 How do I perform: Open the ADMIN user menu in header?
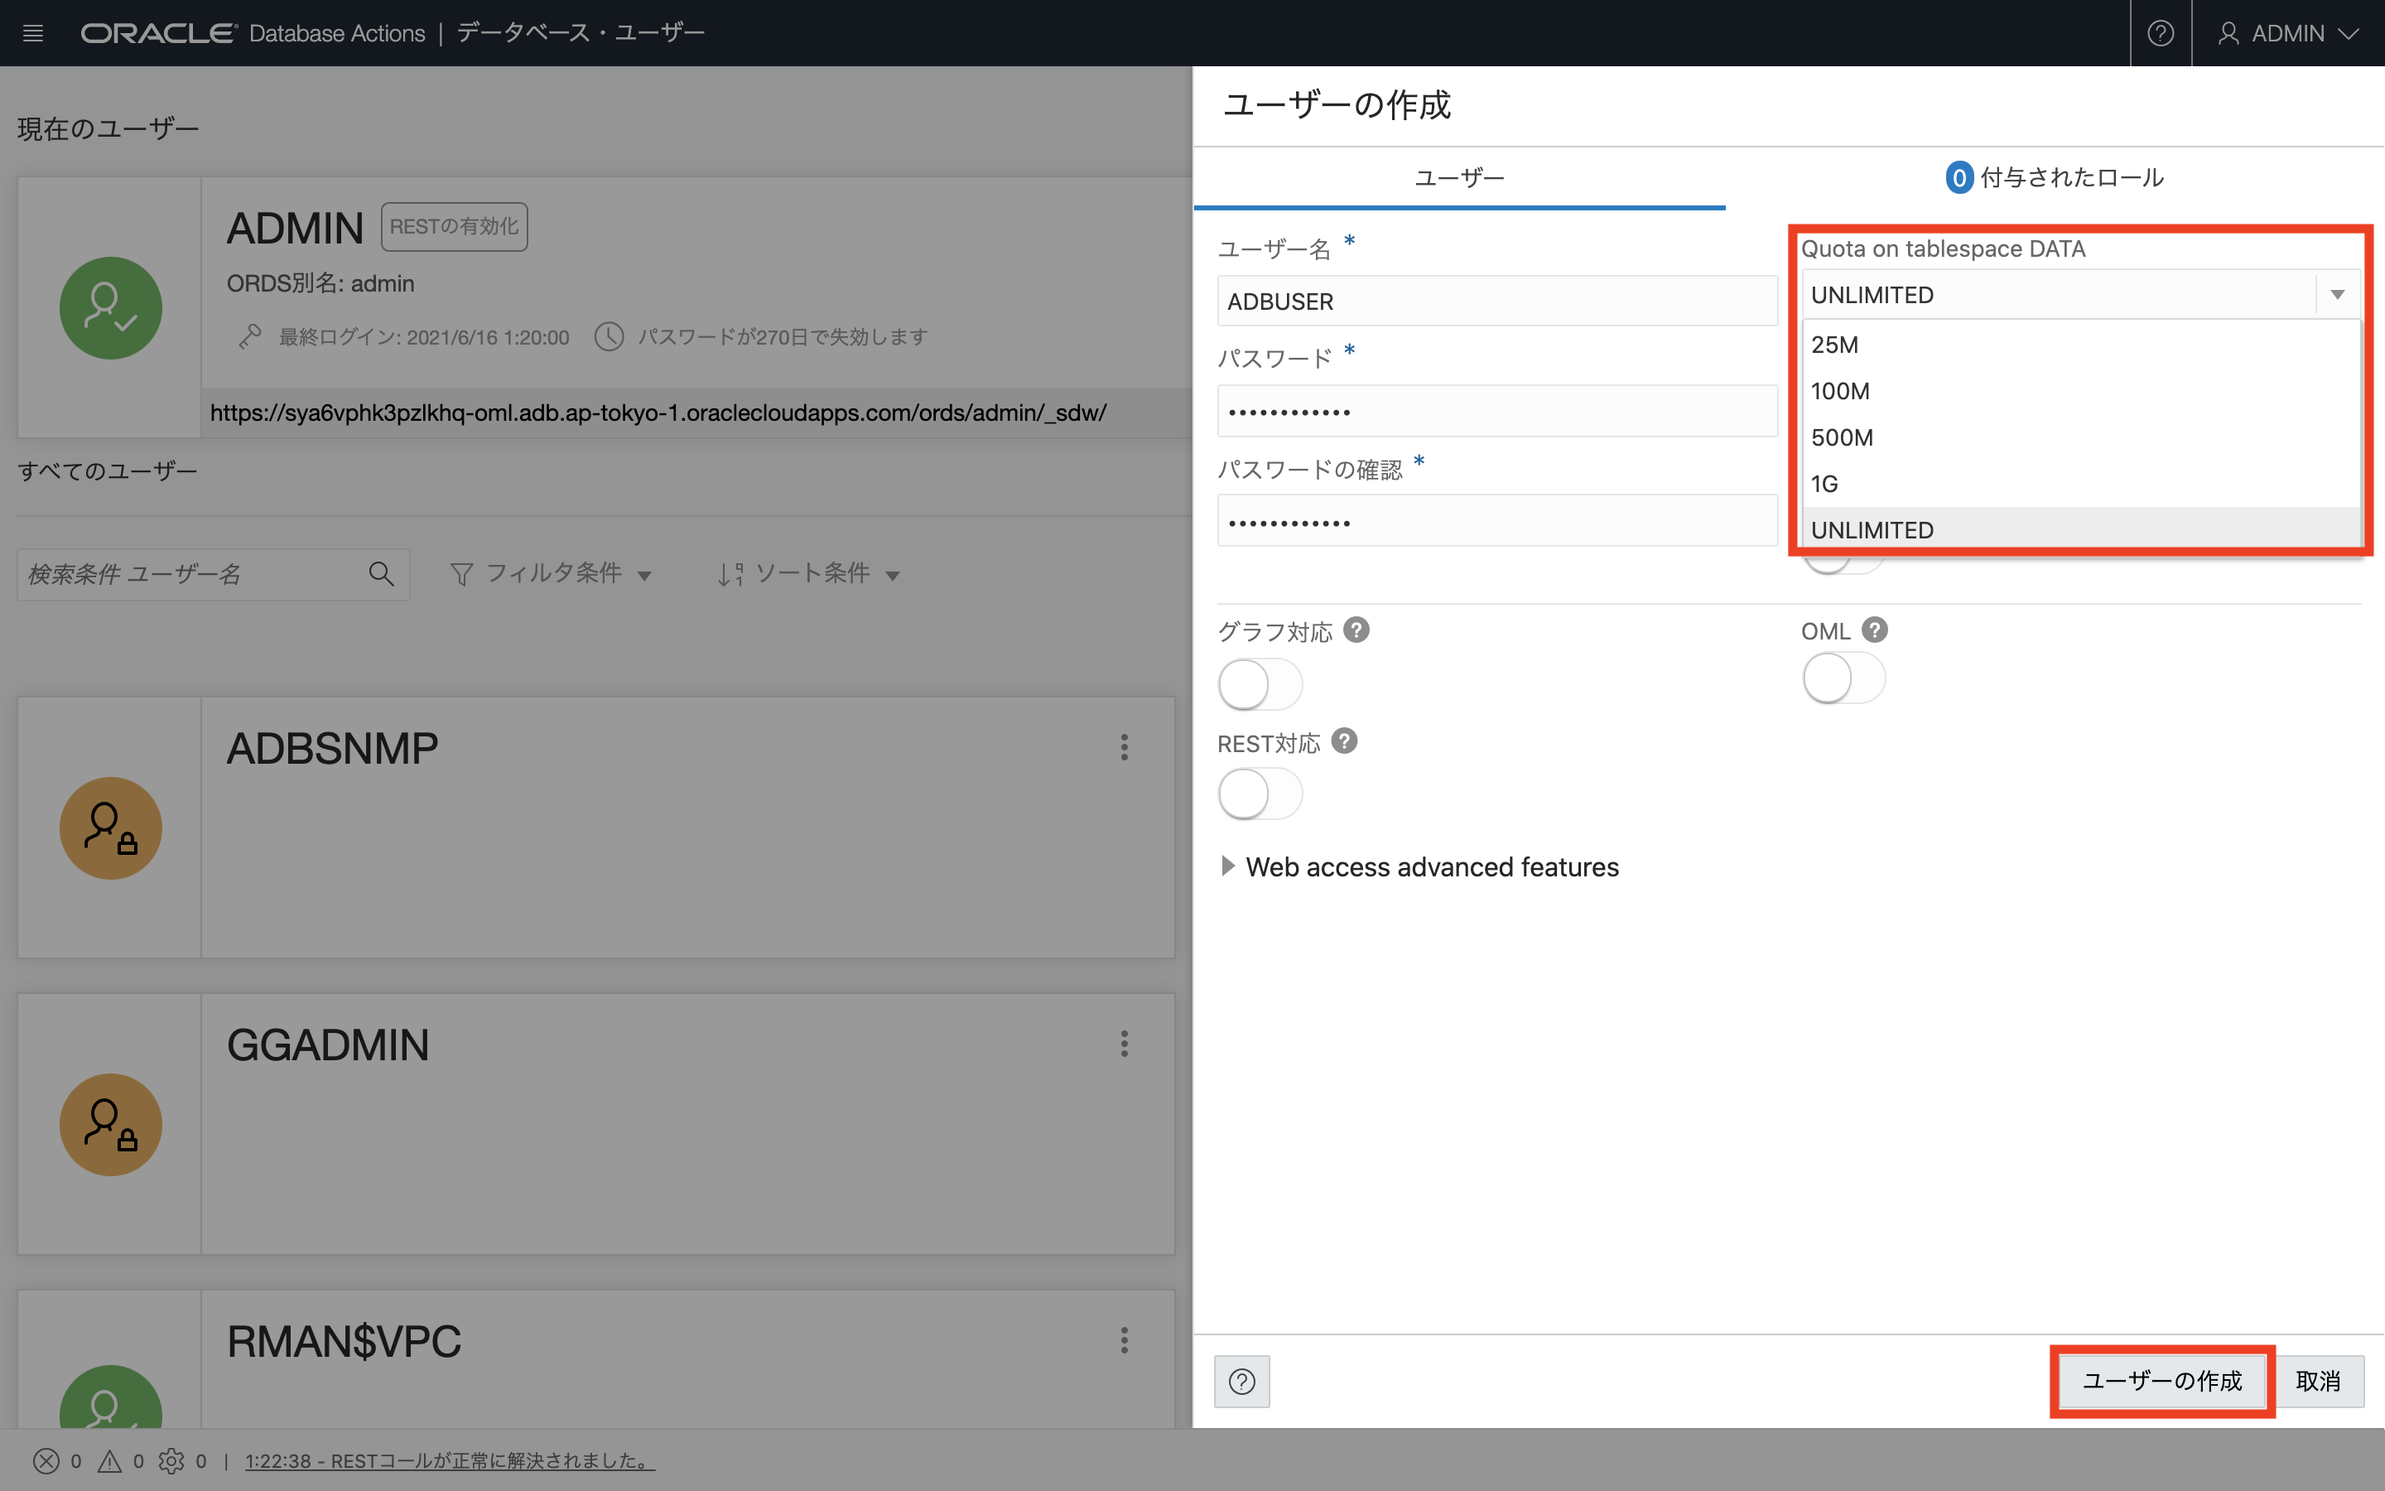point(2287,33)
